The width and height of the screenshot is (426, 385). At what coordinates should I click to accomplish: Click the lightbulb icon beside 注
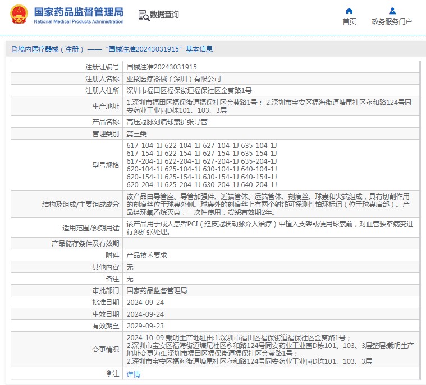tap(109, 373)
